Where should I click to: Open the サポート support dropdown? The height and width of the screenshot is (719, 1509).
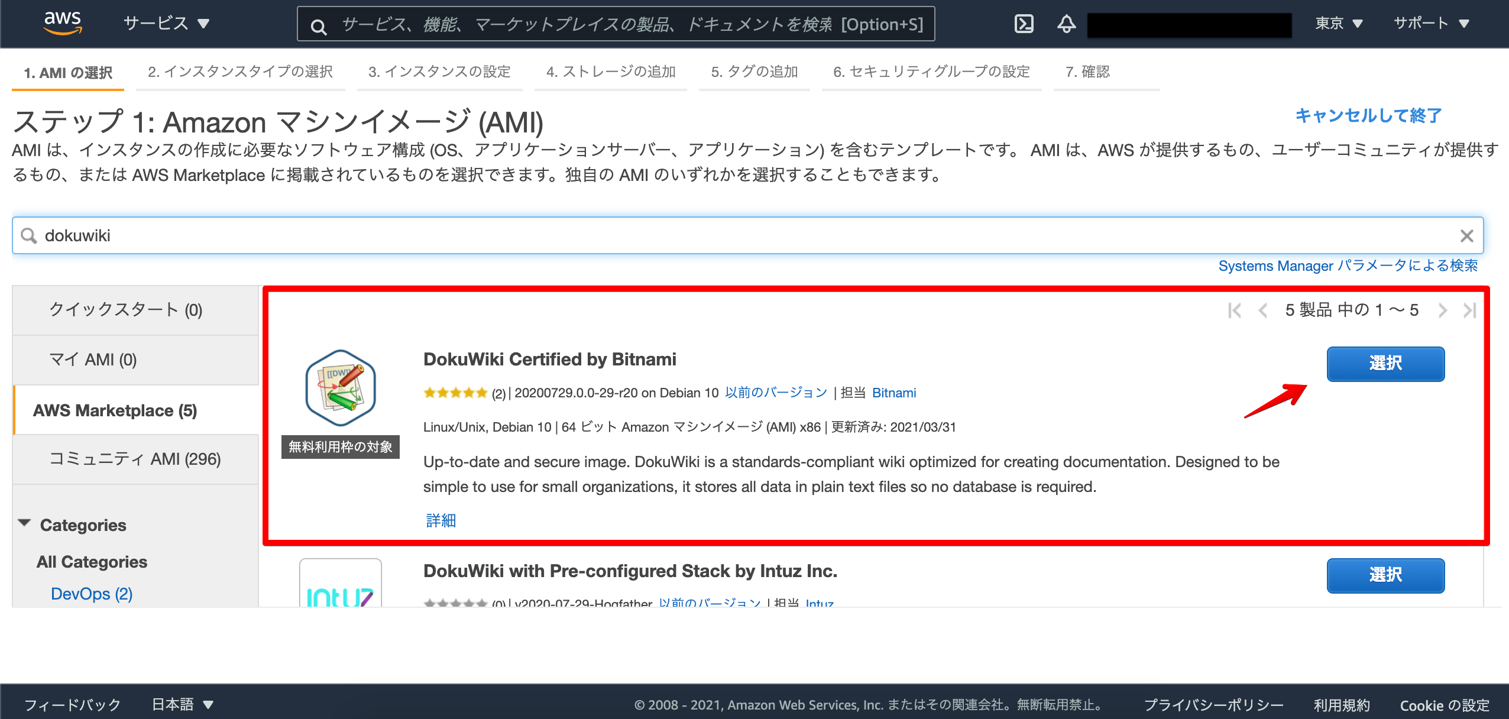tap(1431, 24)
